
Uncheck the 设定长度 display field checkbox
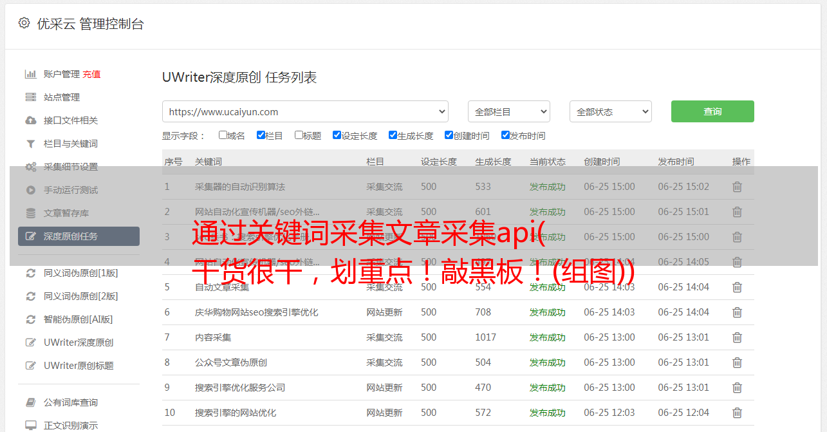coord(337,135)
